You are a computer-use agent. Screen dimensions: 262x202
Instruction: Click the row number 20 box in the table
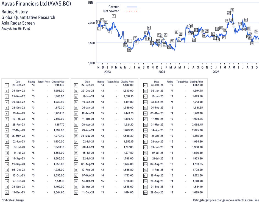click(x=7, y=193)
